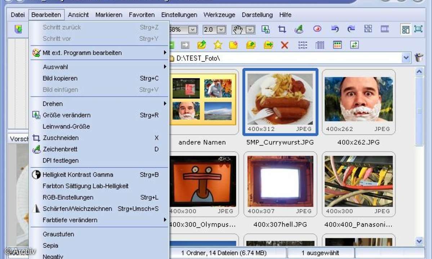This screenshot has height=259, width=432.
Task: Click the thumbnail pane scroll down arrow
Action: [x=419, y=241]
